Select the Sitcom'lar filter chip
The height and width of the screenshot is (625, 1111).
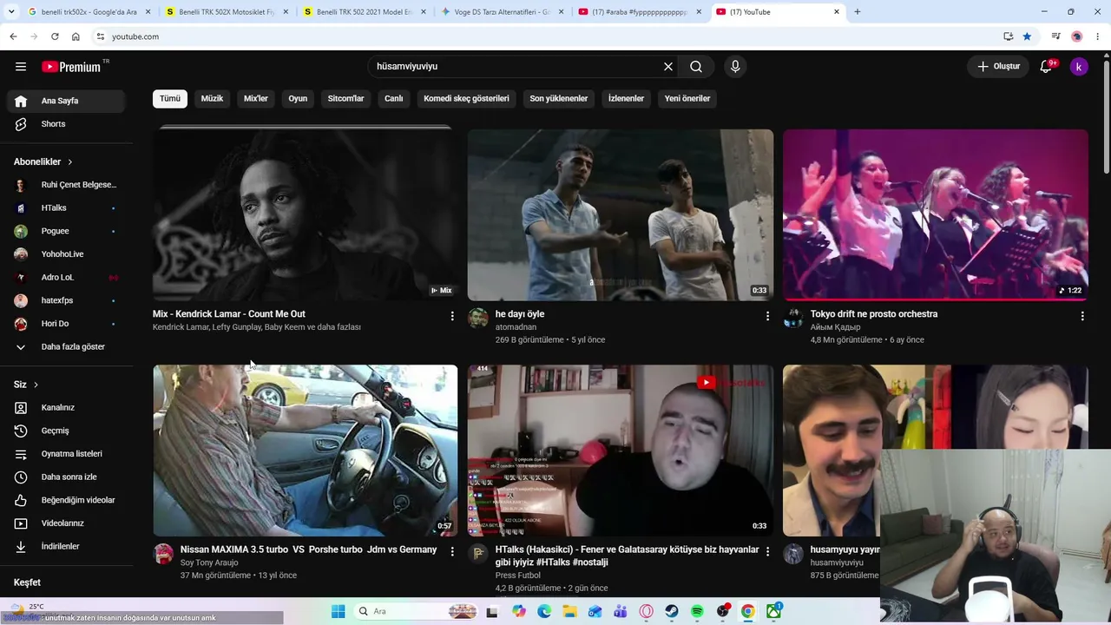345,99
